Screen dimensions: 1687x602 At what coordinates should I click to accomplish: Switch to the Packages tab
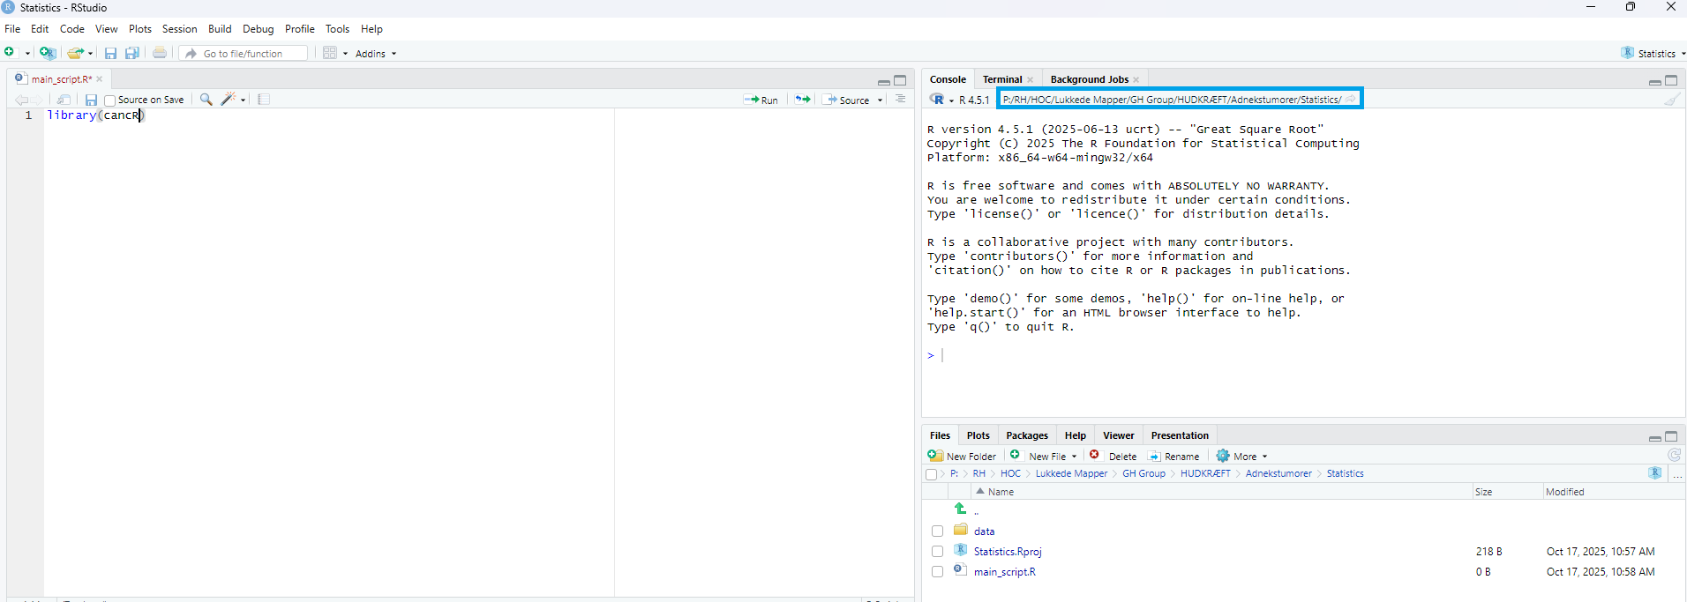(x=1026, y=435)
